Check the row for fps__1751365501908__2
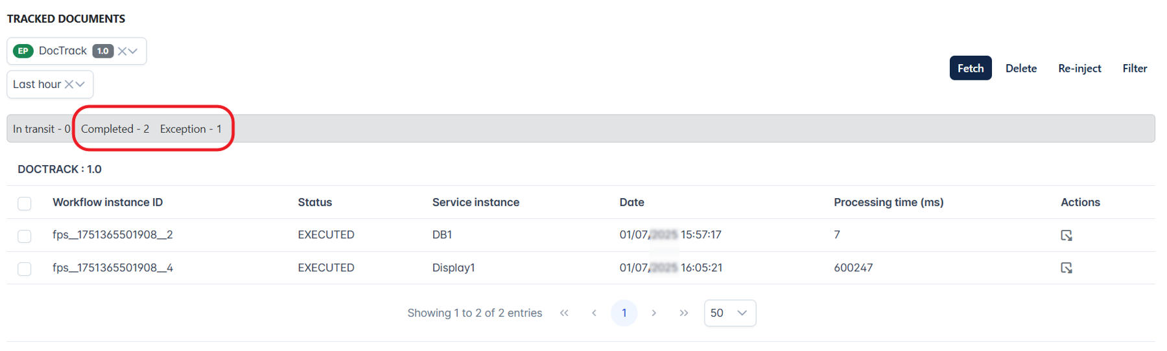Image resolution: width=1167 pixels, height=351 pixels. click(x=25, y=236)
